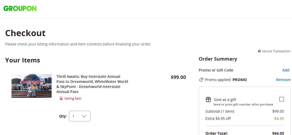This screenshot has width=292, height=135.
Task: Click the Extra $4.95 off label
Action: tap(218, 119)
